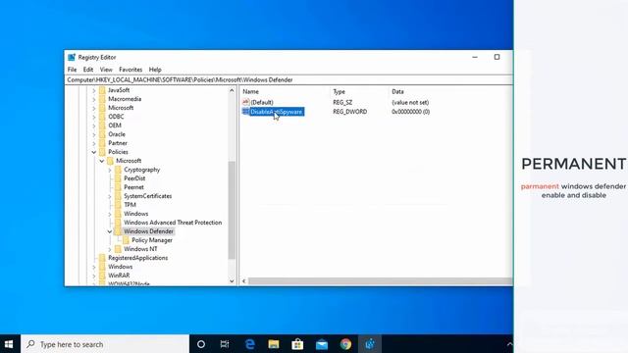Image resolution: width=628 pixels, height=353 pixels.
Task: Expand the Oracle key
Action: [94, 134]
